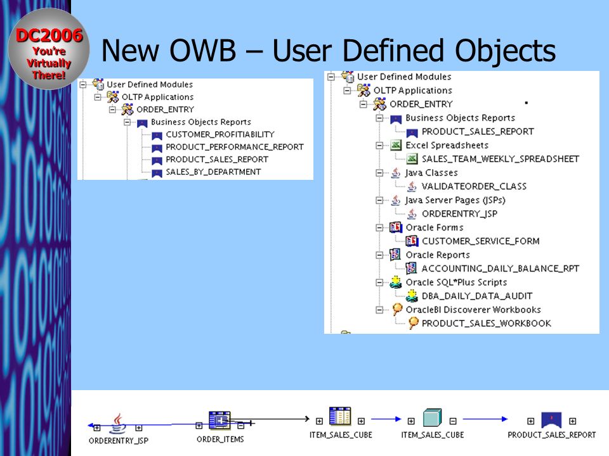Collapse Oracle Reports node

coord(379,255)
